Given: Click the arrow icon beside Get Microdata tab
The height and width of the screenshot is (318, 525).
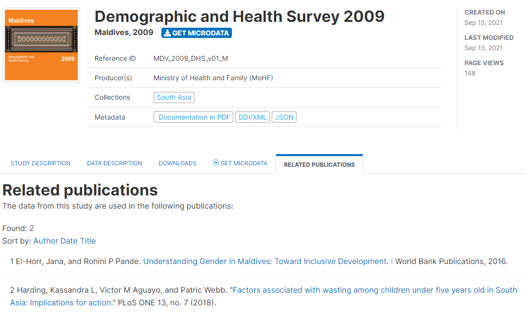Looking at the screenshot, I should (216, 162).
